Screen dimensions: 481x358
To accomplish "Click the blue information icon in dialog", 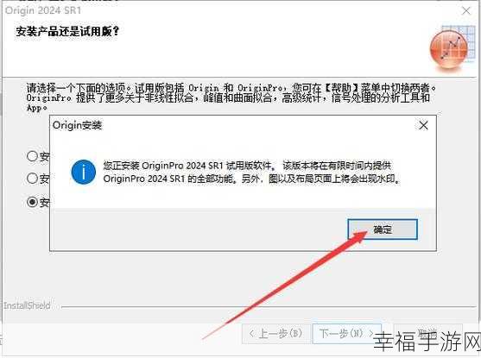I will click(x=84, y=173).
